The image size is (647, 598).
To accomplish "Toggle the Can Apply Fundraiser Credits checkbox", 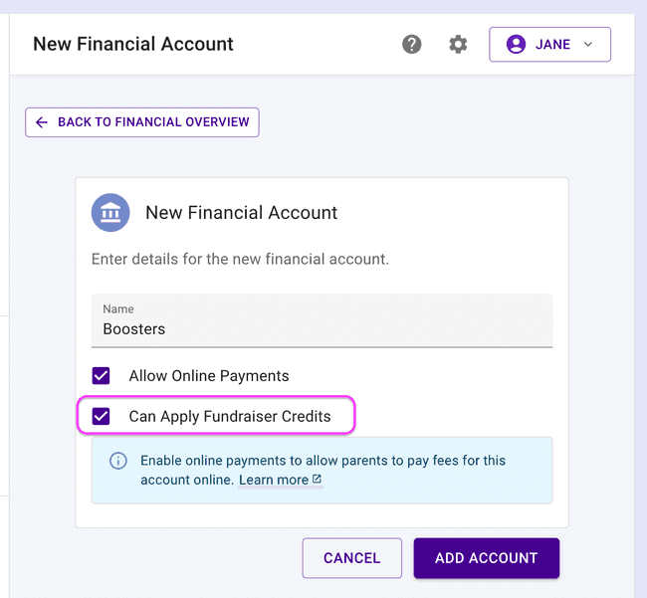I will coord(101,416).
